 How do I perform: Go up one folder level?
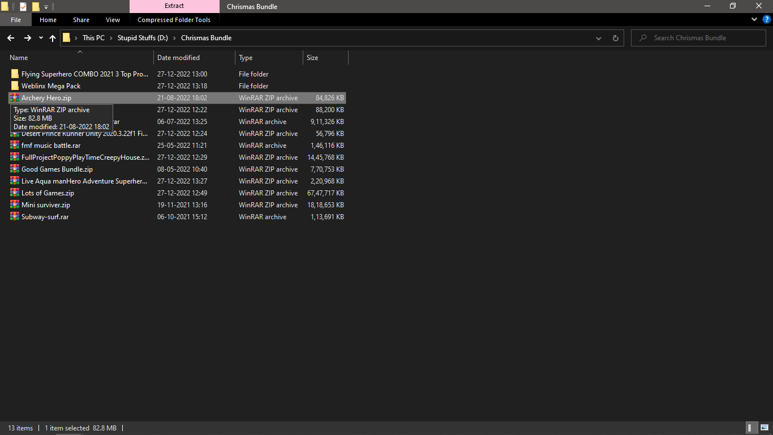(x=53, y=38)
